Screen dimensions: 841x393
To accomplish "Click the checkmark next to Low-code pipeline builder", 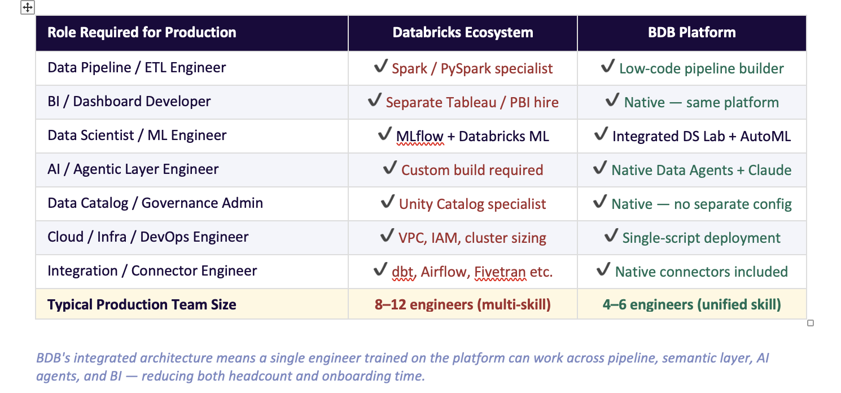I will [x=609, y=67].
